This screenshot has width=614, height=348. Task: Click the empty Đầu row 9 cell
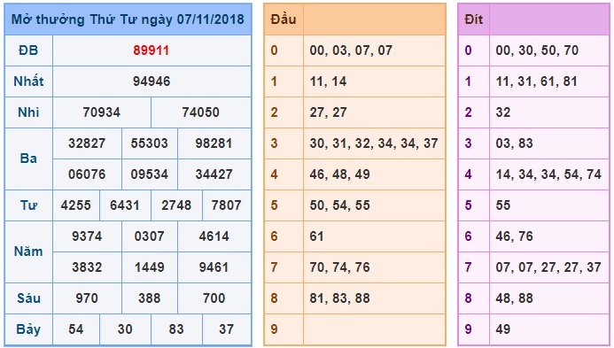coord(375,329)
